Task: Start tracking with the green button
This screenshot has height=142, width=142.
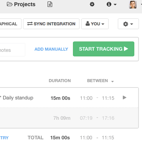Action: pyautogui.click(x=104, y=49)
